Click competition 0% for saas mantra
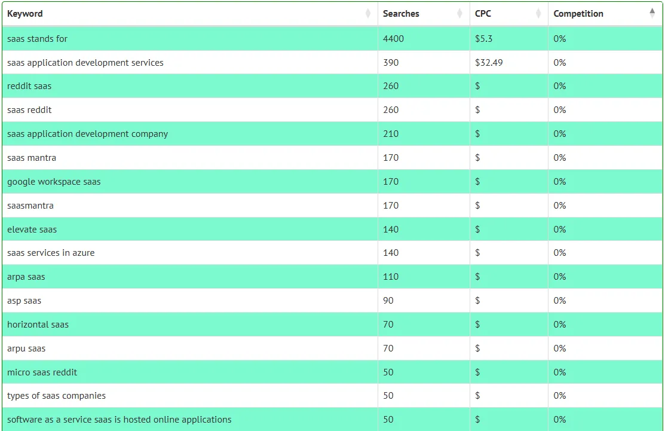The width and height of the screenshot is (665, 431). coord(559,158)
